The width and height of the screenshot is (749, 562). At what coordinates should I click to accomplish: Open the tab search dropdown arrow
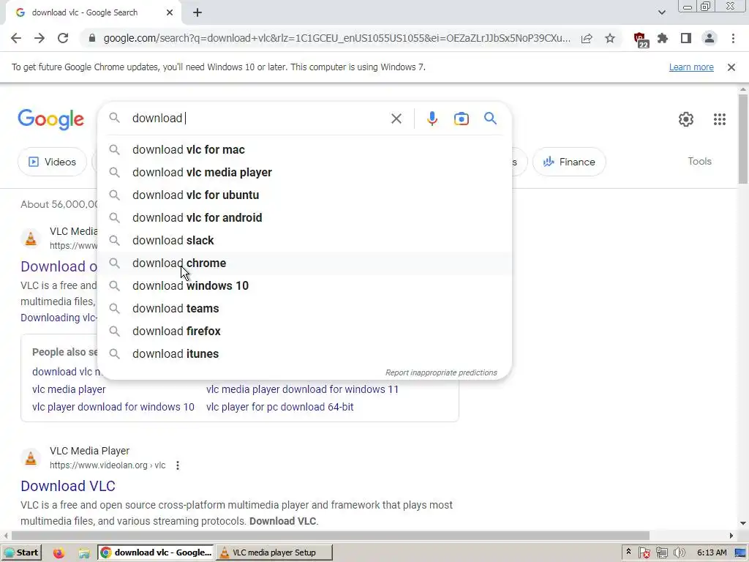pos(661,12)
